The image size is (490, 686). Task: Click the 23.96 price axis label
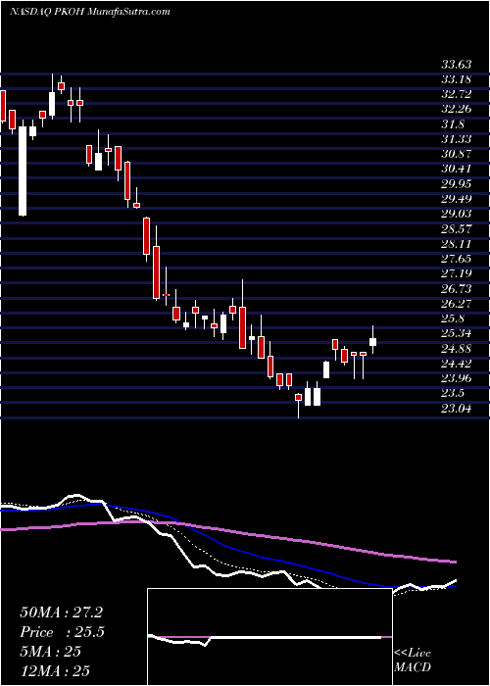click(x=457, y=378)
